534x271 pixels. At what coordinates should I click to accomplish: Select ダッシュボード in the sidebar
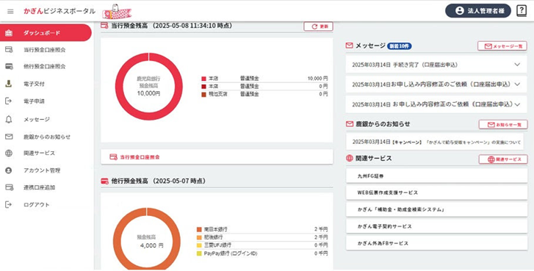point(46,33)
